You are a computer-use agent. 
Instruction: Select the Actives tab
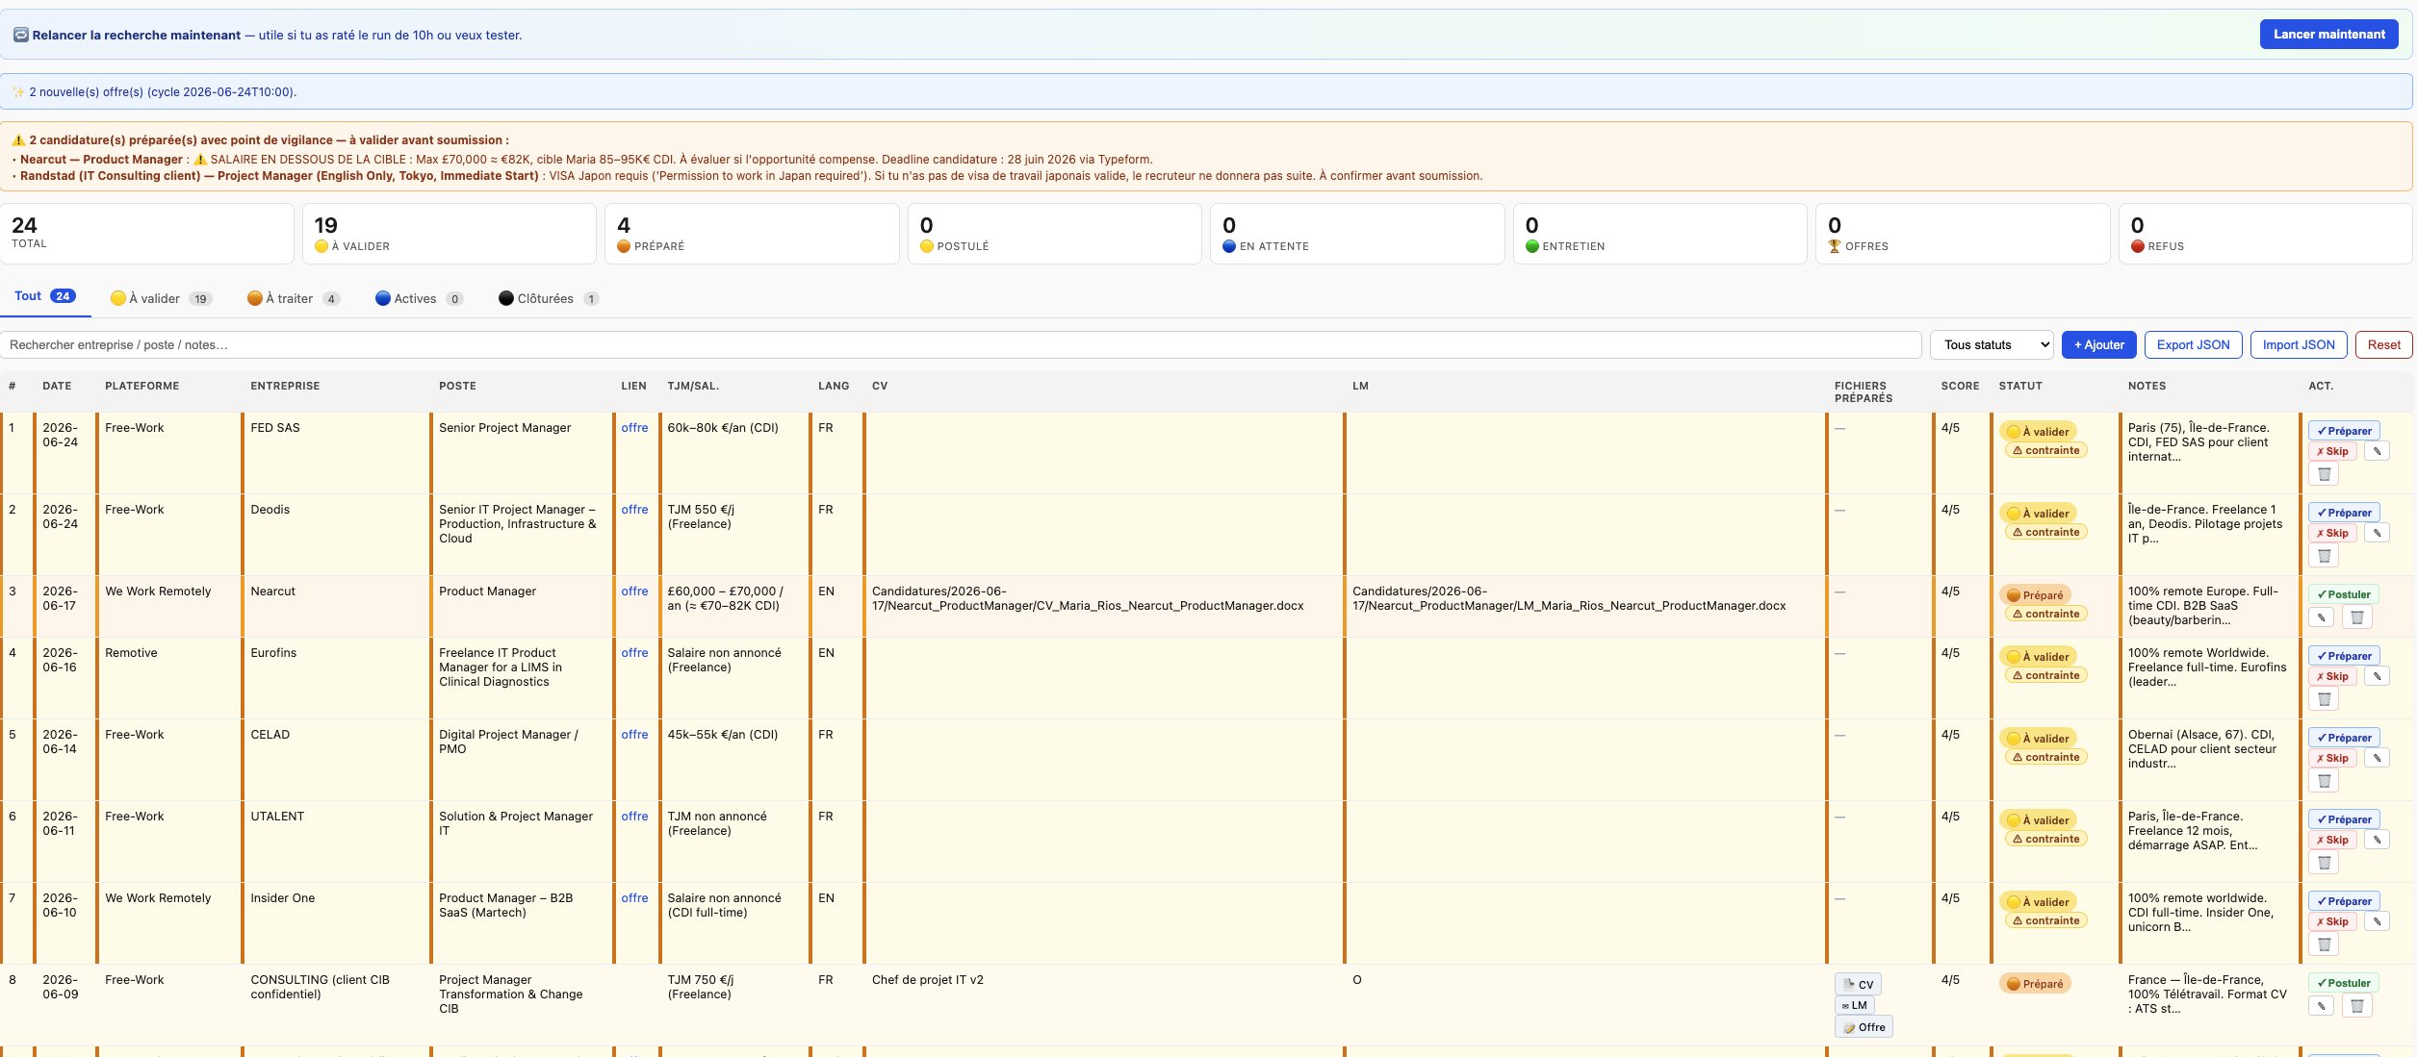[419, 299]
